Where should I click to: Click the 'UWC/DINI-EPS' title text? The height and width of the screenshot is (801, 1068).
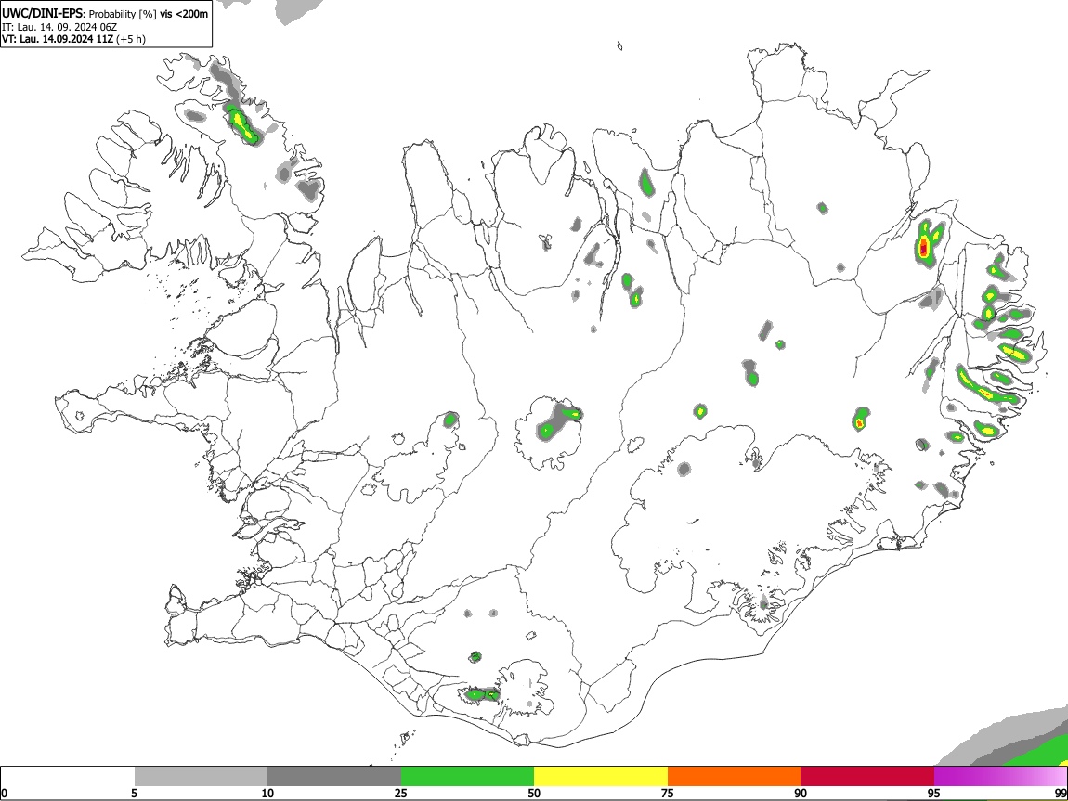42,14
